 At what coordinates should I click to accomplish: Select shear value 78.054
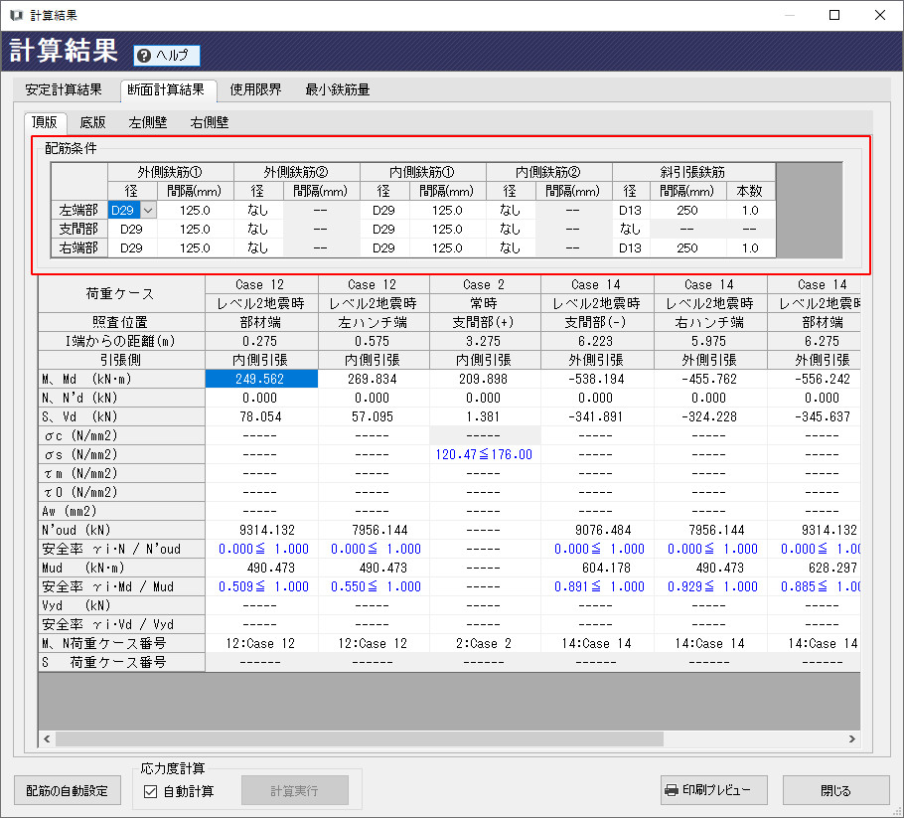[x=261, y=416]
